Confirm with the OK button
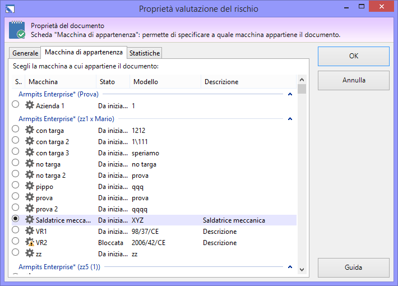 353,56
